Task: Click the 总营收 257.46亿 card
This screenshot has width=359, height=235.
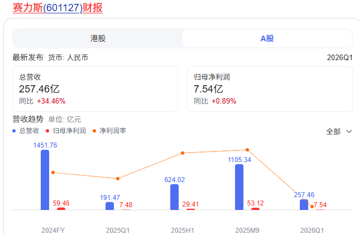Action: tap(95, 89)
